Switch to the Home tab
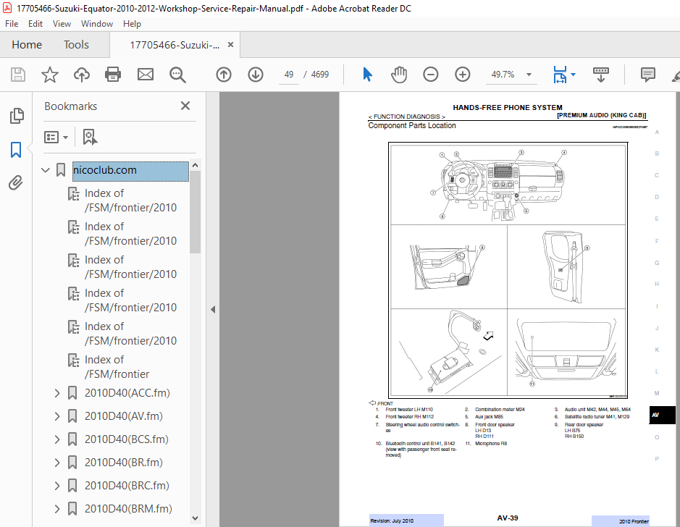 27,45
